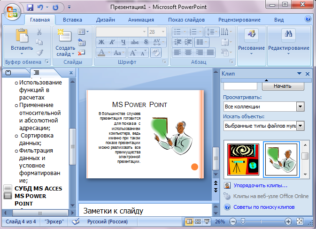Open the Office button menu
316x229 pixels.
point(12,12)
